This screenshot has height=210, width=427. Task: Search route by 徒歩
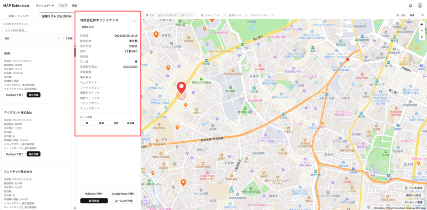tap(116, 123)
